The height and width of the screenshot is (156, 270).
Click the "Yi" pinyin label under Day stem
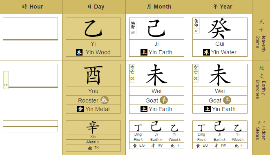coord(93,44)
